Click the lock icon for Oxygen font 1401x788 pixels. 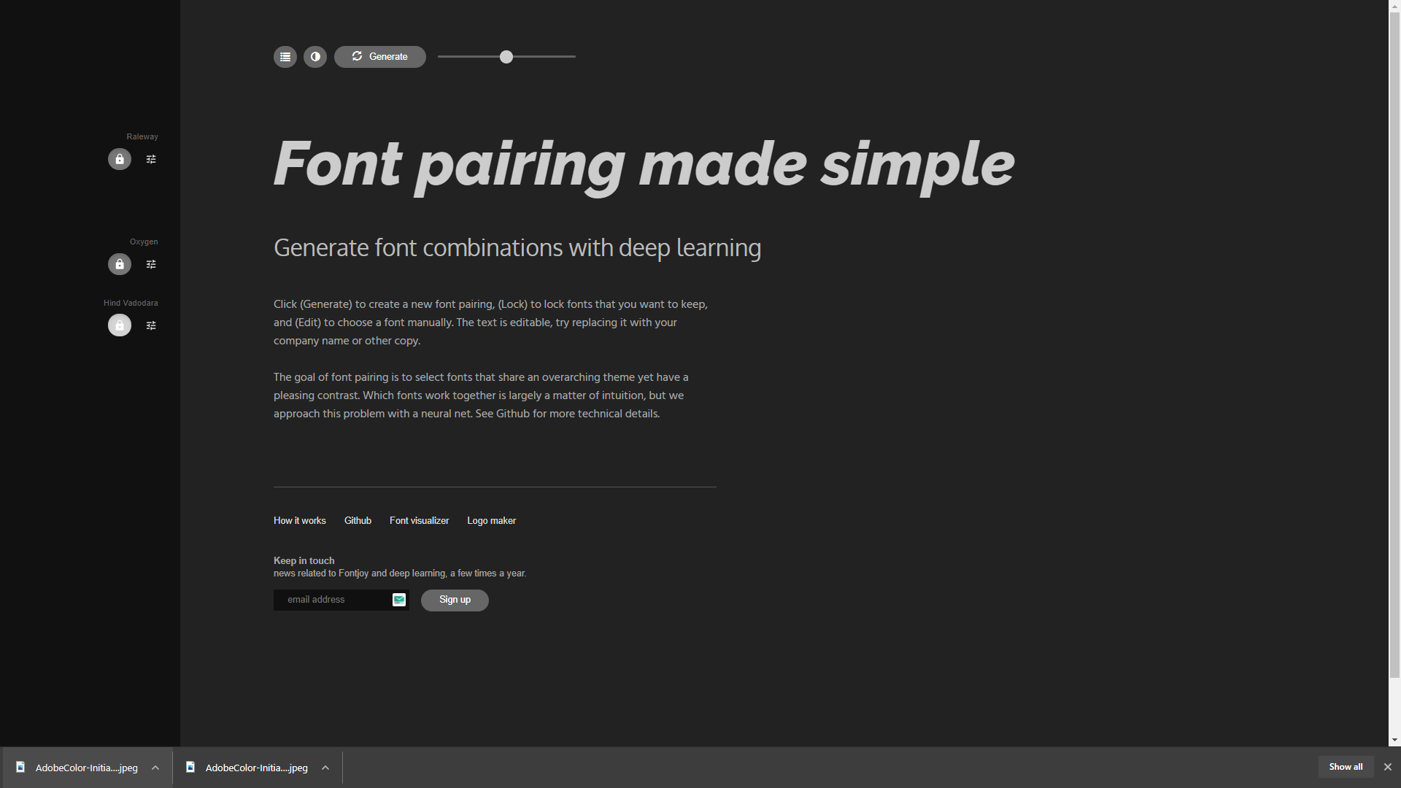pos(120,263)
